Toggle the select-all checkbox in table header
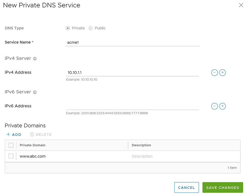The height and width of the screenshot is (195, 247). coord(11,145)
